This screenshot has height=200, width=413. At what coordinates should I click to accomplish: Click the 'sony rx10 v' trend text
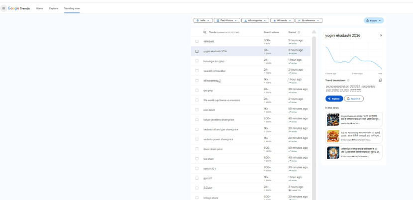point(209,168)
